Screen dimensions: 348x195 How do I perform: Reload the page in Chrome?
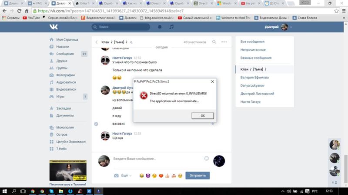(19, 11)
